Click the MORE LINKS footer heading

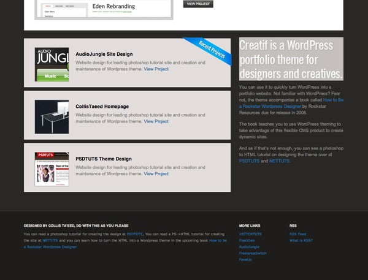point(250,225)
